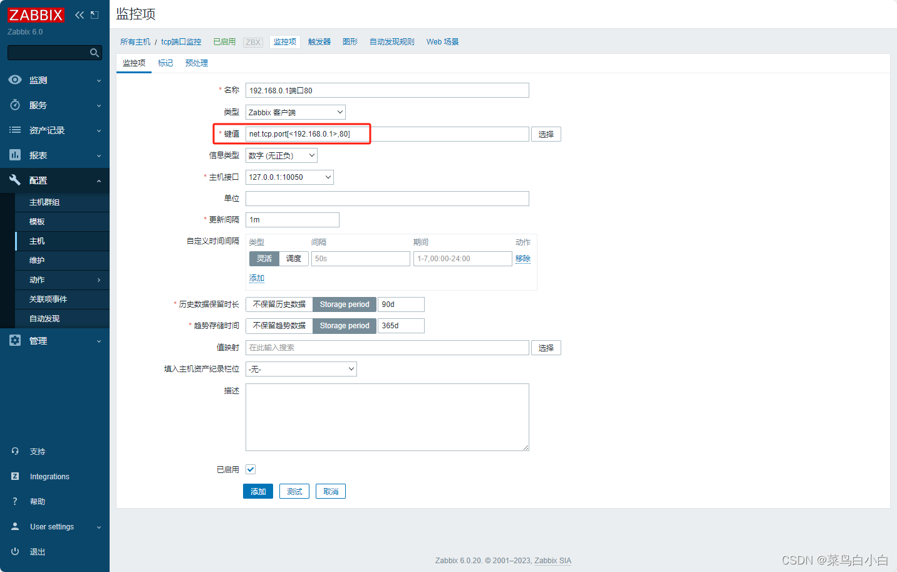
Task: Expand the 报表 menu chevron
Action: (99, 156)
